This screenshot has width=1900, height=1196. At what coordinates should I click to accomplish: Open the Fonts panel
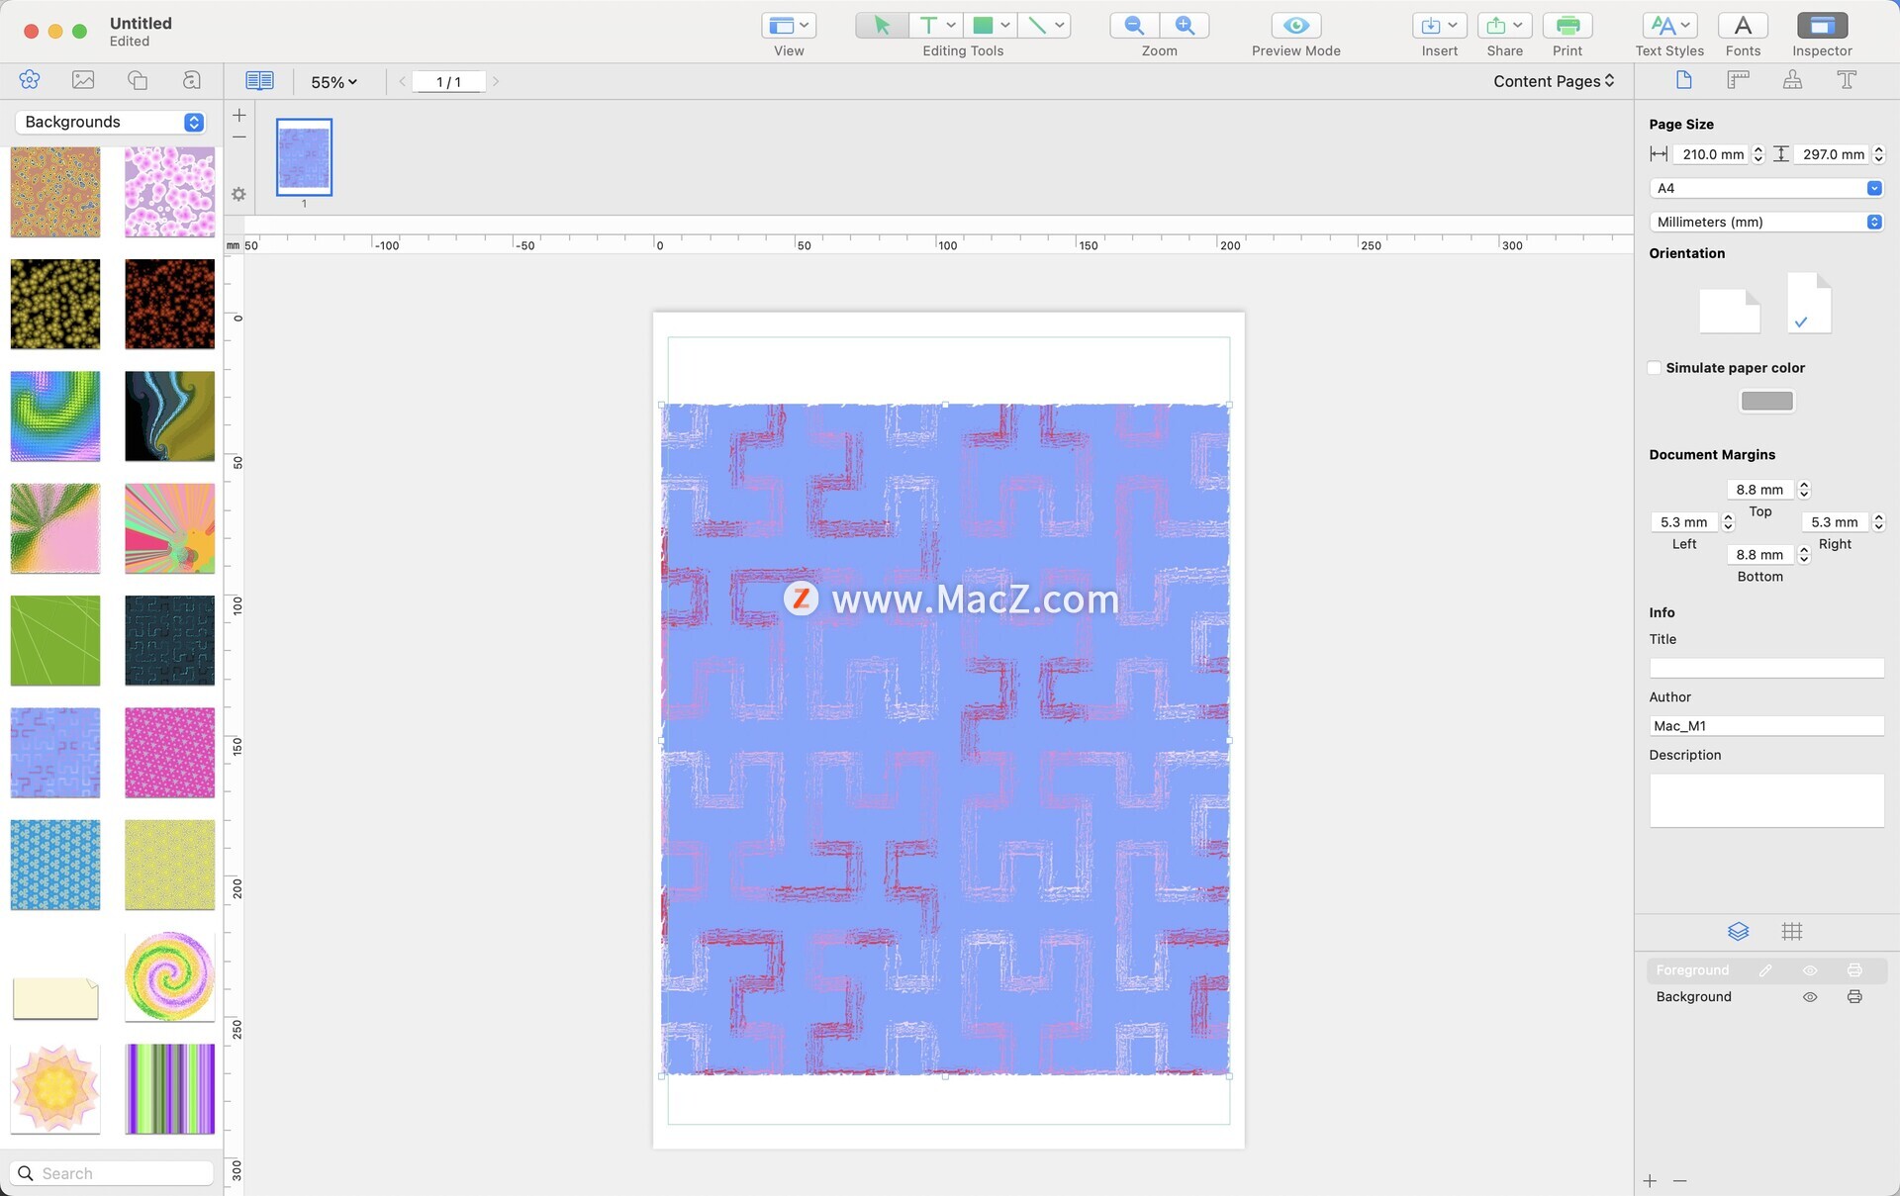[1743, 26]
